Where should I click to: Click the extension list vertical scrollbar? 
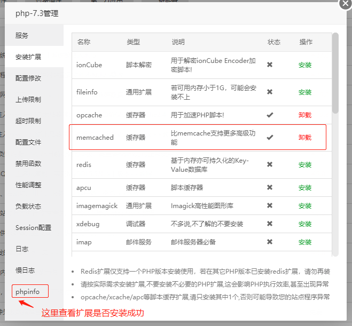[x=335, y=73]
